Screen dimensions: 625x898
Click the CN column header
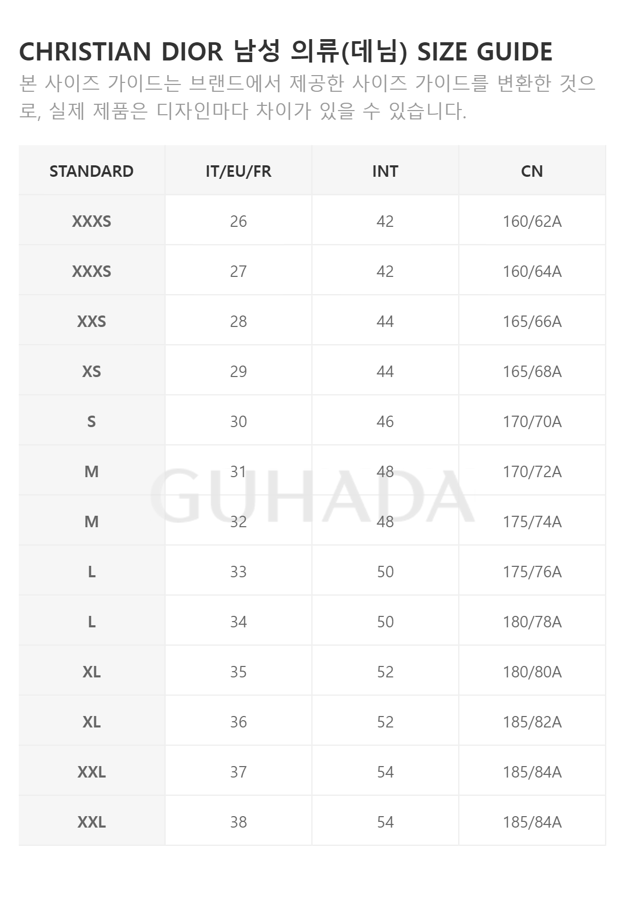[532, 171]
